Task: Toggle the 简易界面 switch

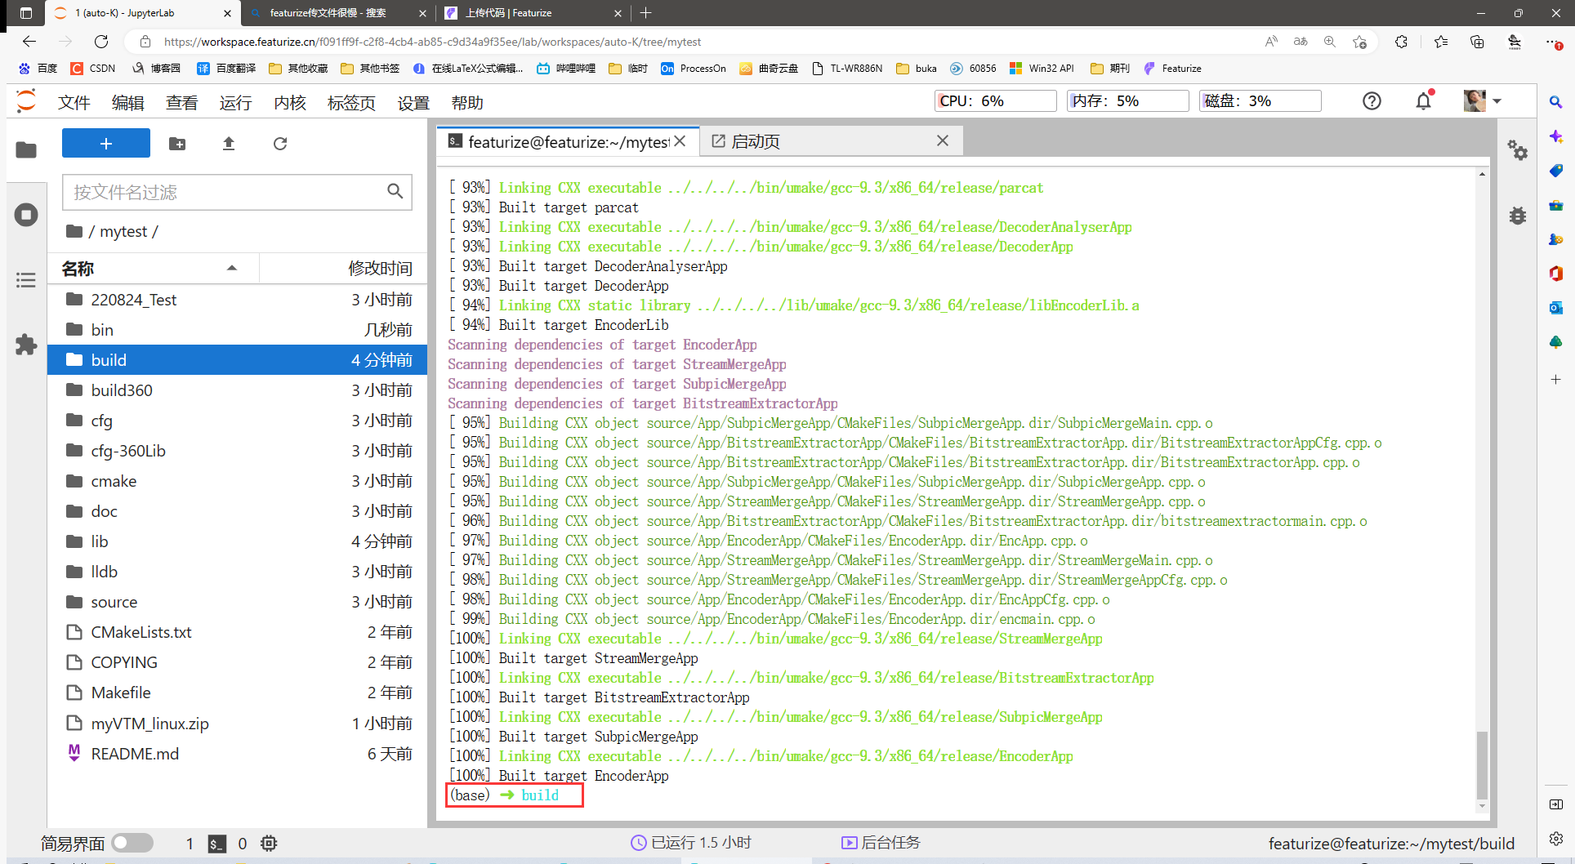Action: pos(132,843)
